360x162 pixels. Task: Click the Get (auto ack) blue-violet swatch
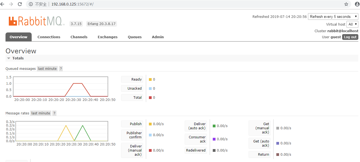pos(278,143)
